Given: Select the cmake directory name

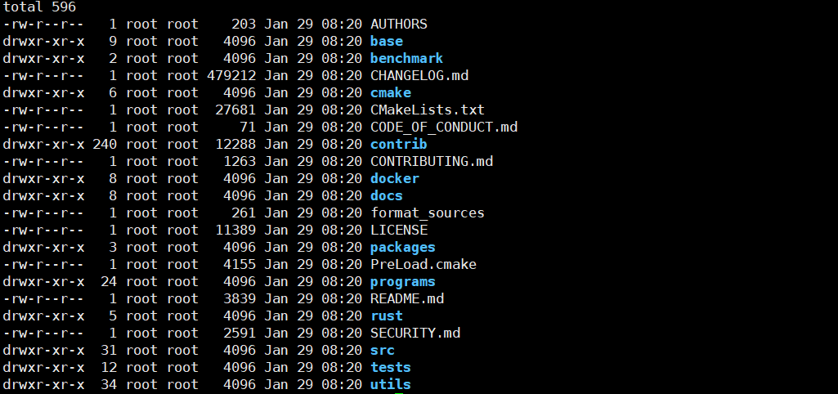Looking at the screenshot, I should click(390, 92).
